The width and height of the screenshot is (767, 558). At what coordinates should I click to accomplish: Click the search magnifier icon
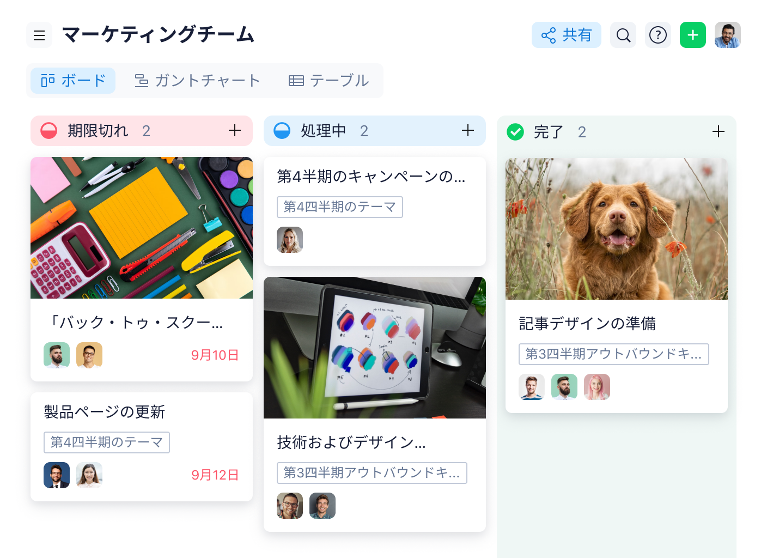623,35
